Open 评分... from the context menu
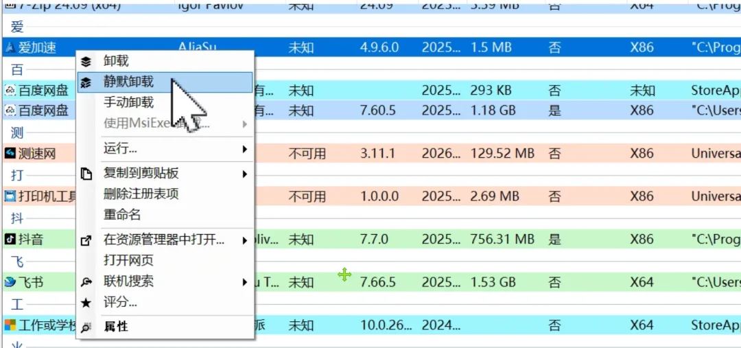This screenshot has width=741, height=348. click(x=120, y=302)
